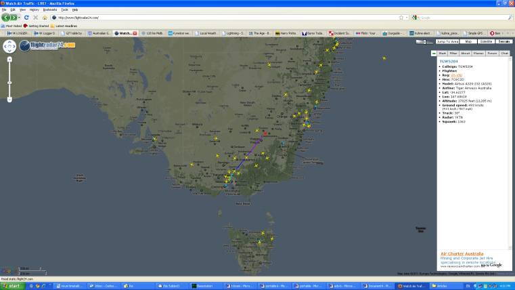
Task: Open the Edit menu
Action: click(13, 10)
